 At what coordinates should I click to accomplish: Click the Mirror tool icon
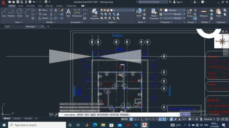[x=51, y=14]
